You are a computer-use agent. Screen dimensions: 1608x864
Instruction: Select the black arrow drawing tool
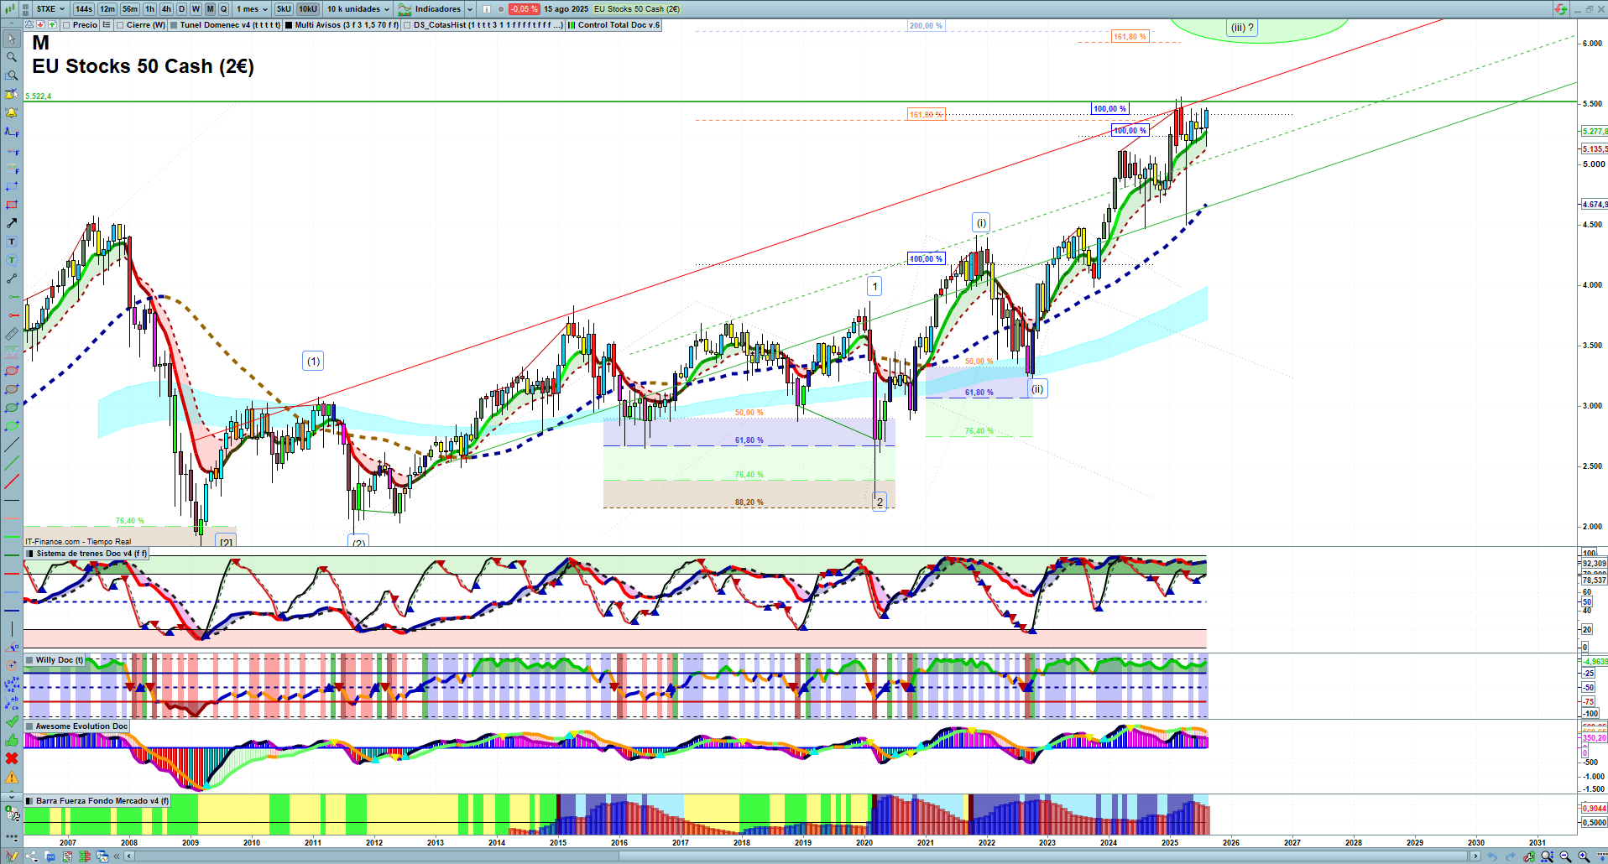click(12, 223)
